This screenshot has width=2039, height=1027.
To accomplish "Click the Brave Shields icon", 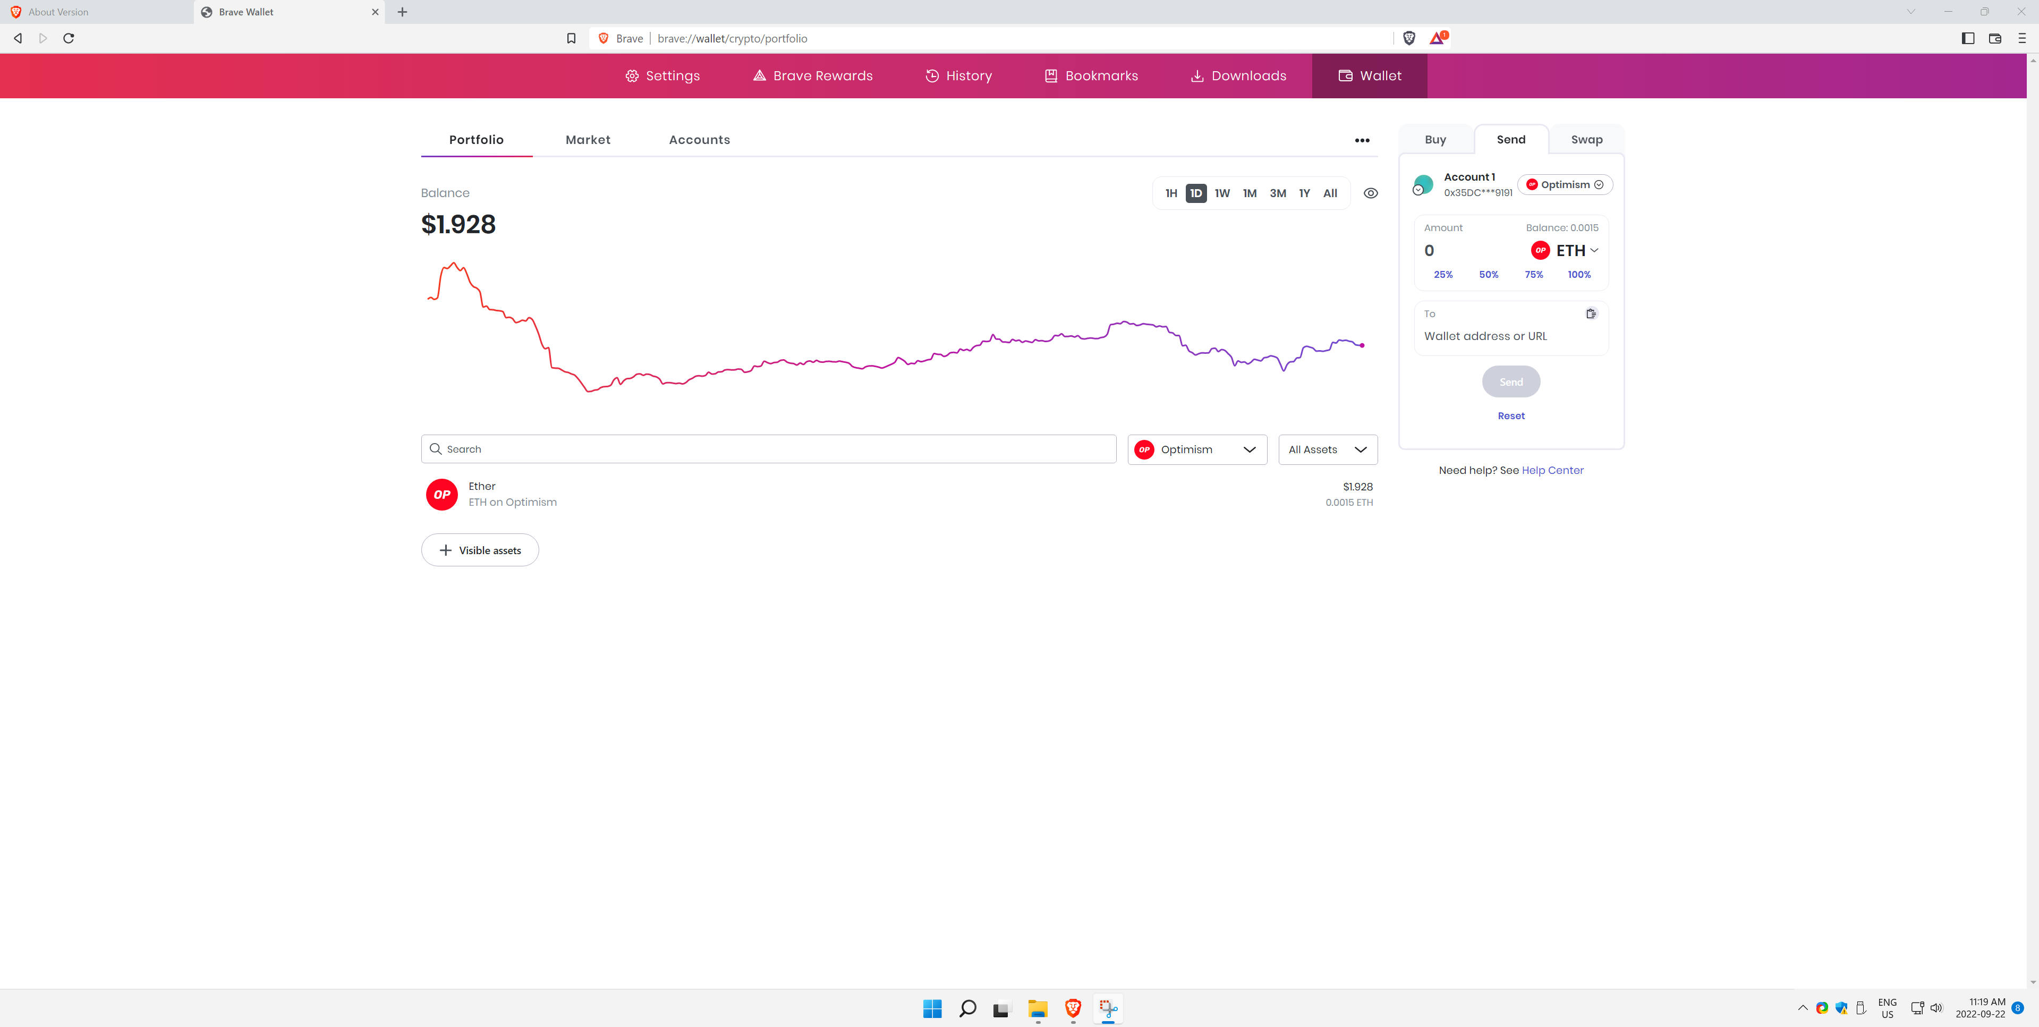I will click(1410, 37).
